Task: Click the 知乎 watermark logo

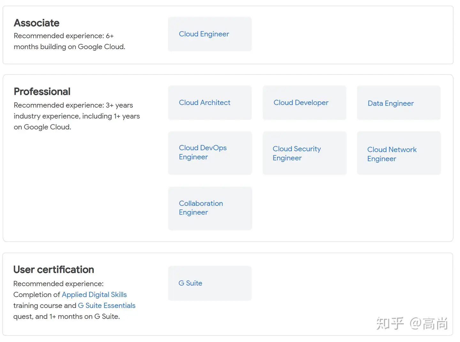Action: point(390,324)
